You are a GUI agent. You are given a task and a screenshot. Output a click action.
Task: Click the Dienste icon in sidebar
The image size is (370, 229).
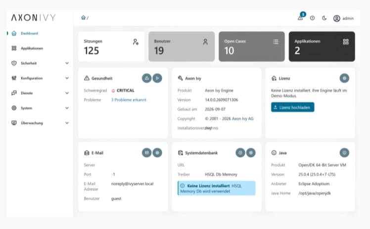click(x=14, y=93)
